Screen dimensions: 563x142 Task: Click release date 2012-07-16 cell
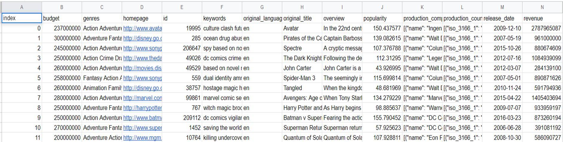(502, 58)
